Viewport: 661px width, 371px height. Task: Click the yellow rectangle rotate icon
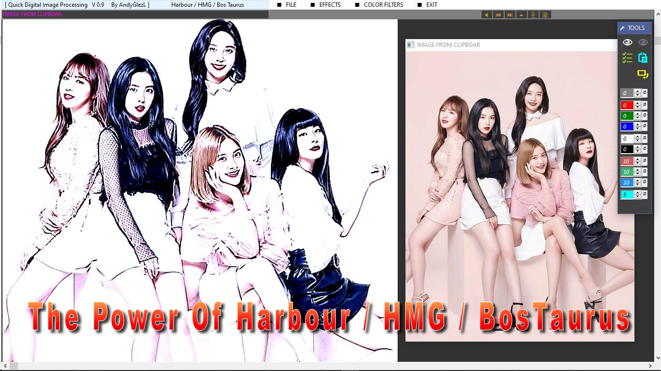pyautogui.click(x=643, y=74)
